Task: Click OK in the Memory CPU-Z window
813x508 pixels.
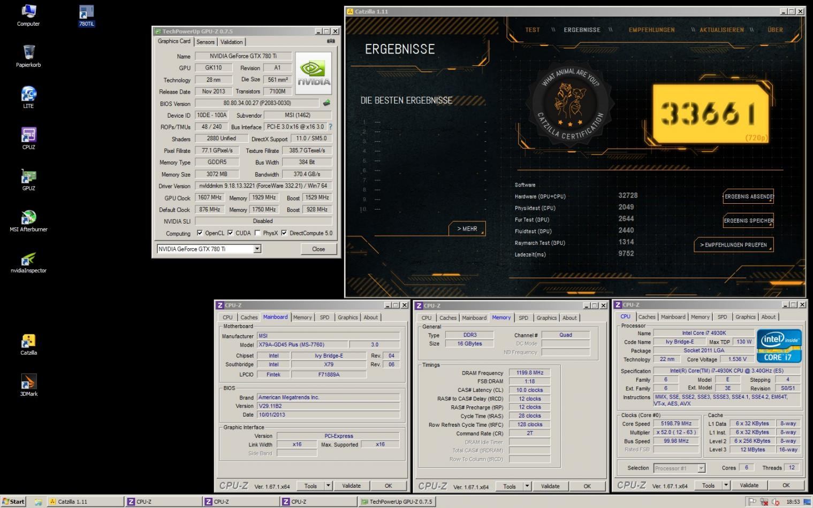Action: (x=587, y=486)
